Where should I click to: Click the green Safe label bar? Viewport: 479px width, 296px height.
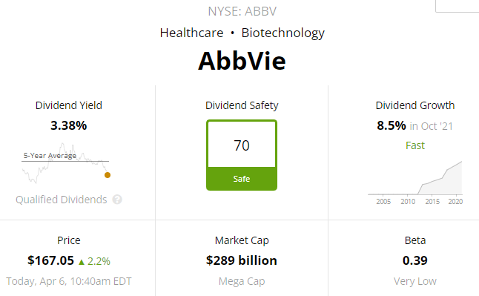242,179
